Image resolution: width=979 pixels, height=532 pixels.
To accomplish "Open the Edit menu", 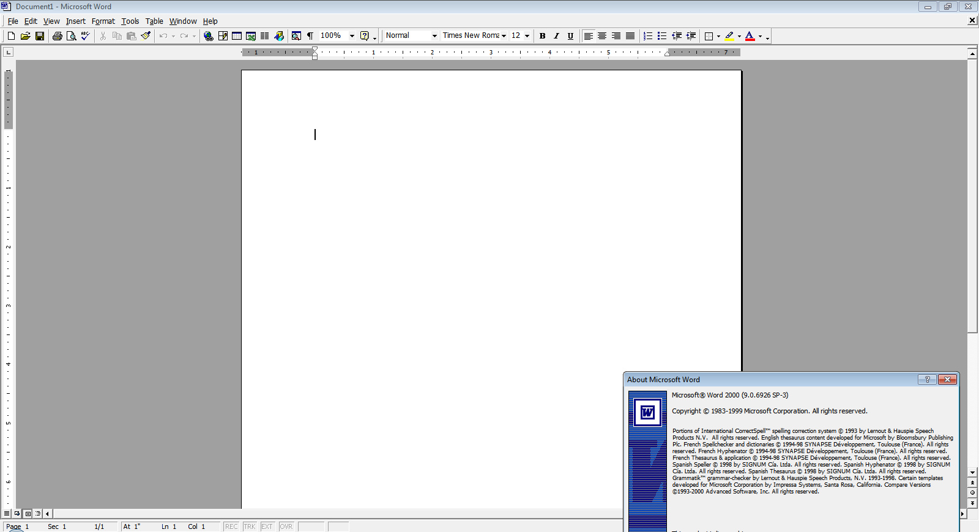I will tap(31, 21).
